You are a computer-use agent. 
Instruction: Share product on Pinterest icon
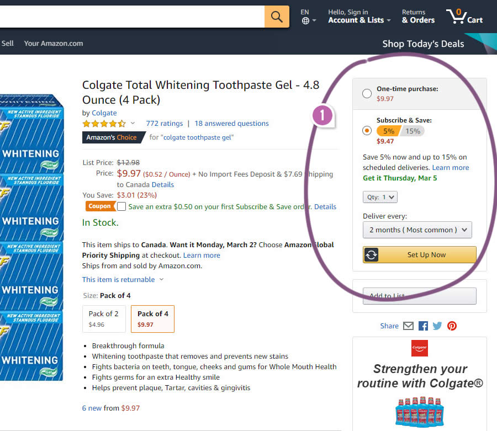click(452, 326)
